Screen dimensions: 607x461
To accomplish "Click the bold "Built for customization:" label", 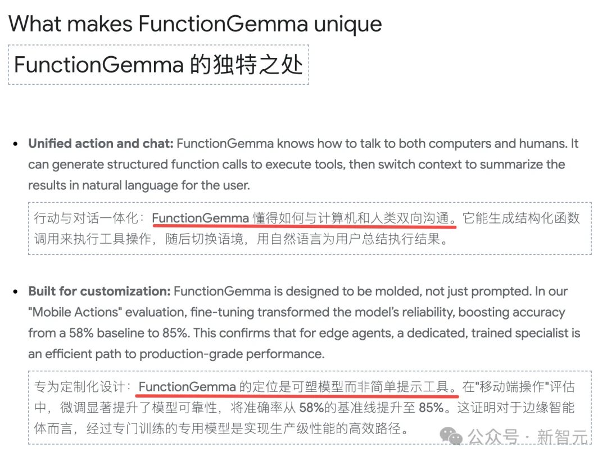I will (x=99, y=291).
